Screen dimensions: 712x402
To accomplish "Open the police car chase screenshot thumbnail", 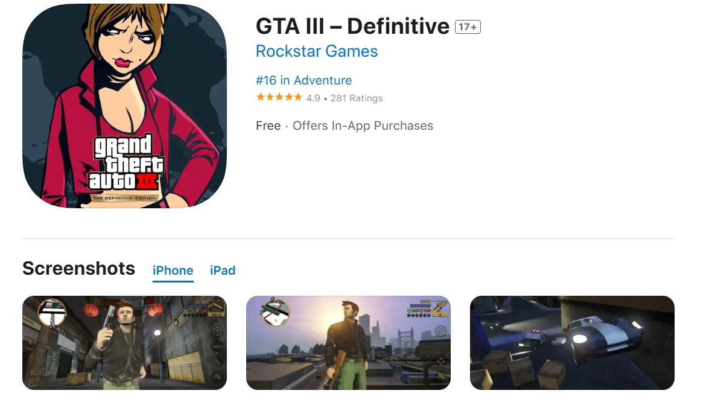I will pyautogui.click(x=572, y=342).
